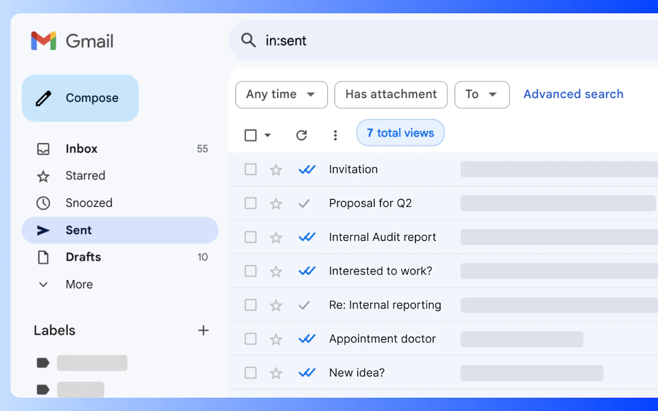Image resolution: width=658 pixels, height=411 pixels.
Task: Open the Appointment doctor email
Action: click(x=443, y=339)
